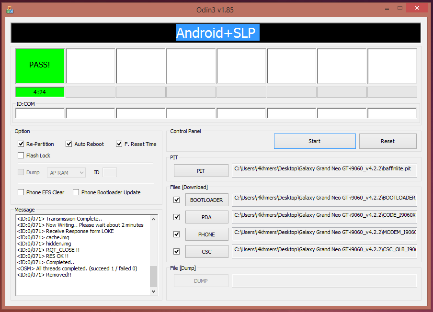Click the message log scrollbar thumb
The height and width of the screenshot is (312, 433).
[x=154, y=277]
